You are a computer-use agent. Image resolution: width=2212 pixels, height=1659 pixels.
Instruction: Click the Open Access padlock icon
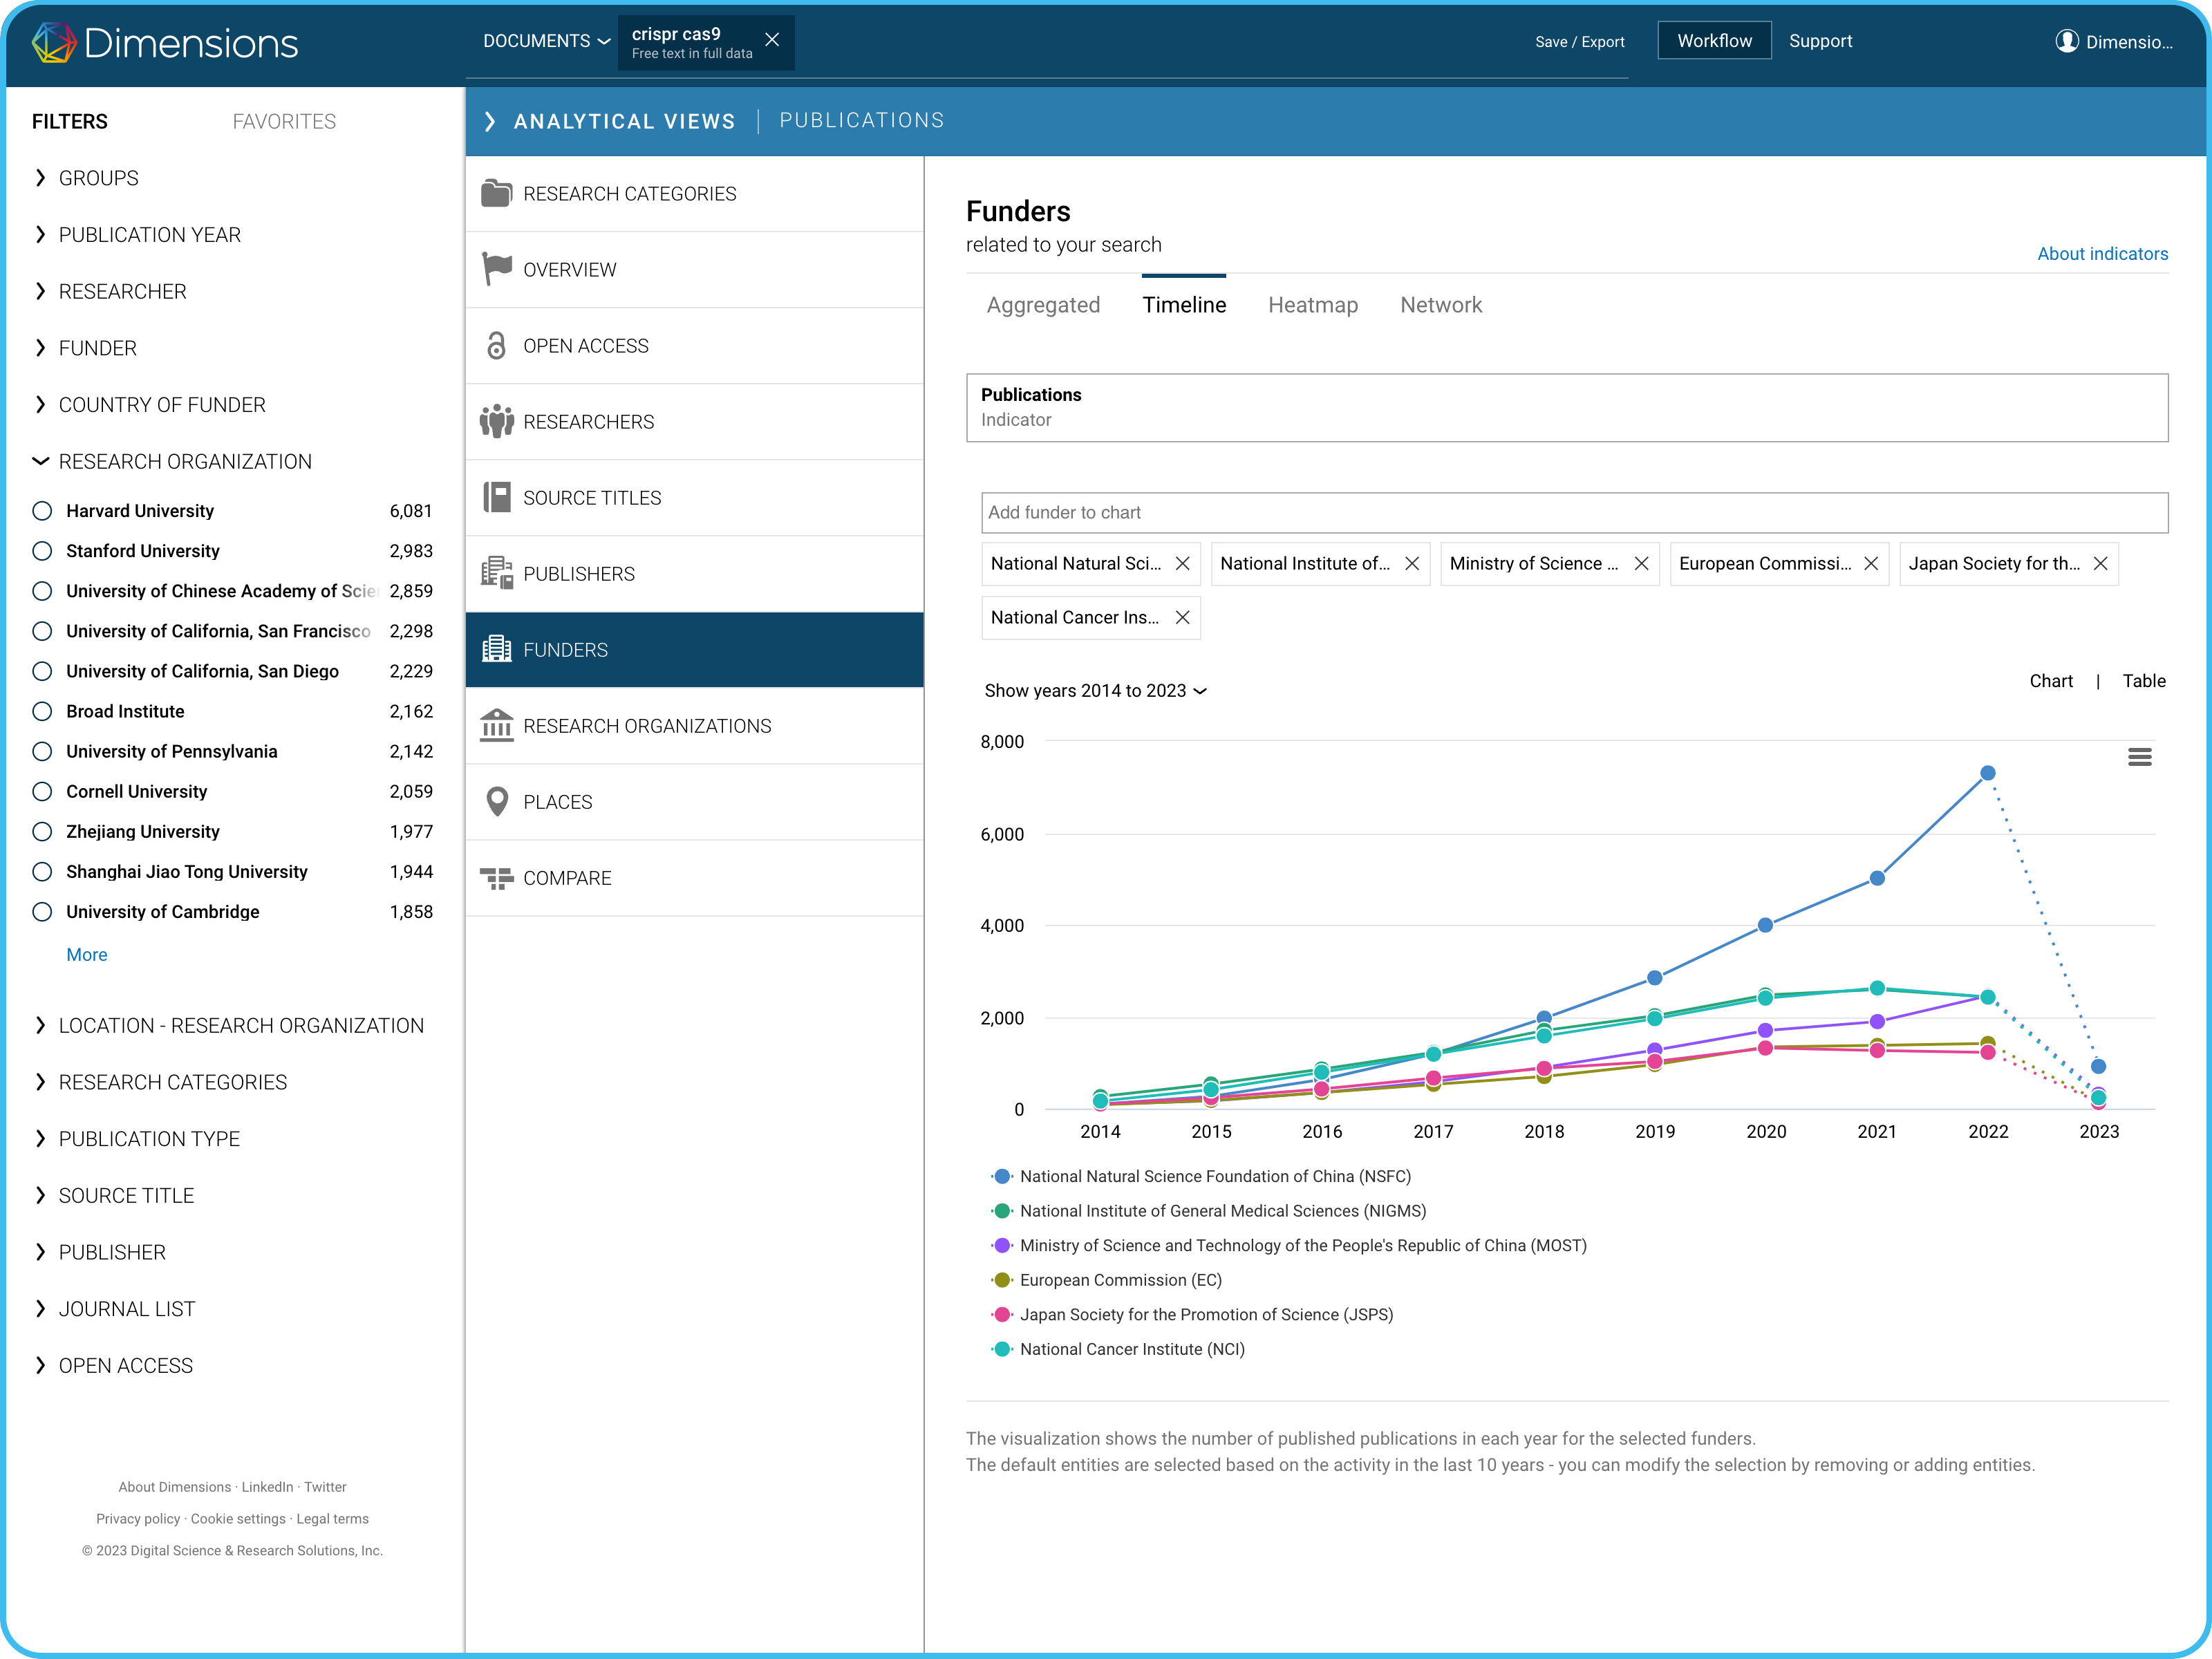click(496, 346)
